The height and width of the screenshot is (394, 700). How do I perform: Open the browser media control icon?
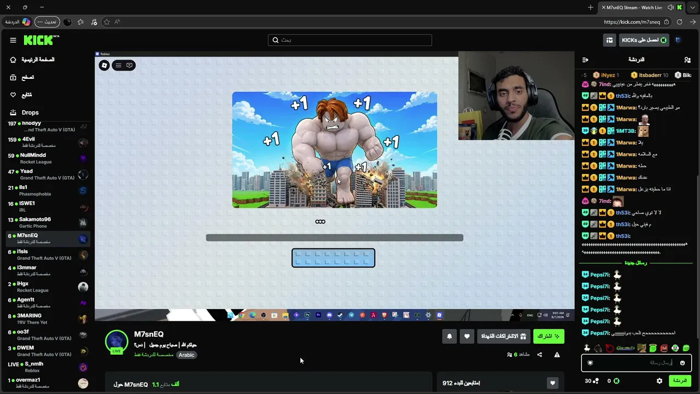[x=94, y=22]
